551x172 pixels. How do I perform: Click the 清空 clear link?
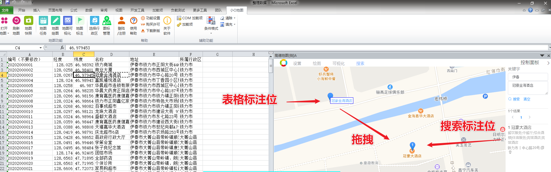tap(527, 99)
